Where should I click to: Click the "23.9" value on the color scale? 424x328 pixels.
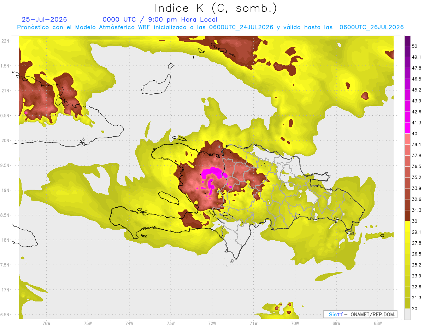417,276
